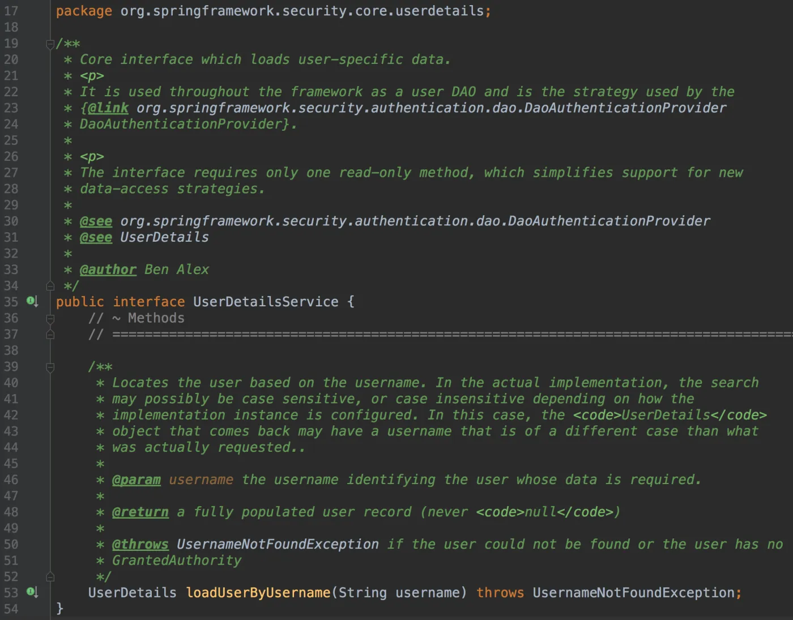Click the fold end marker on line 34

(50, 286)
